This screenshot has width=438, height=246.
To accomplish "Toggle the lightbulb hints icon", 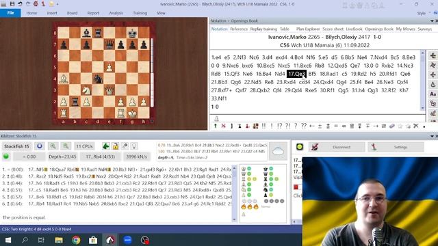I will coord(134,146).
